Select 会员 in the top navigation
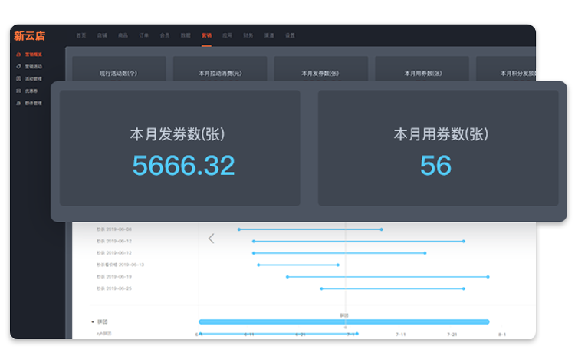 click(x=165, y=35)
